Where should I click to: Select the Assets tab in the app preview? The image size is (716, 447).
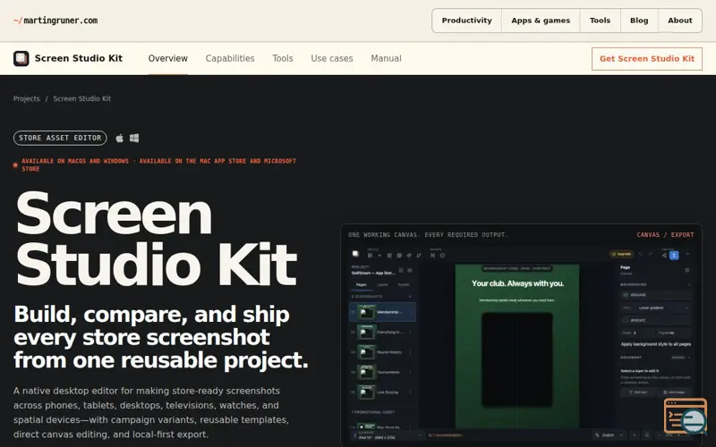click(x=404, y=284)
